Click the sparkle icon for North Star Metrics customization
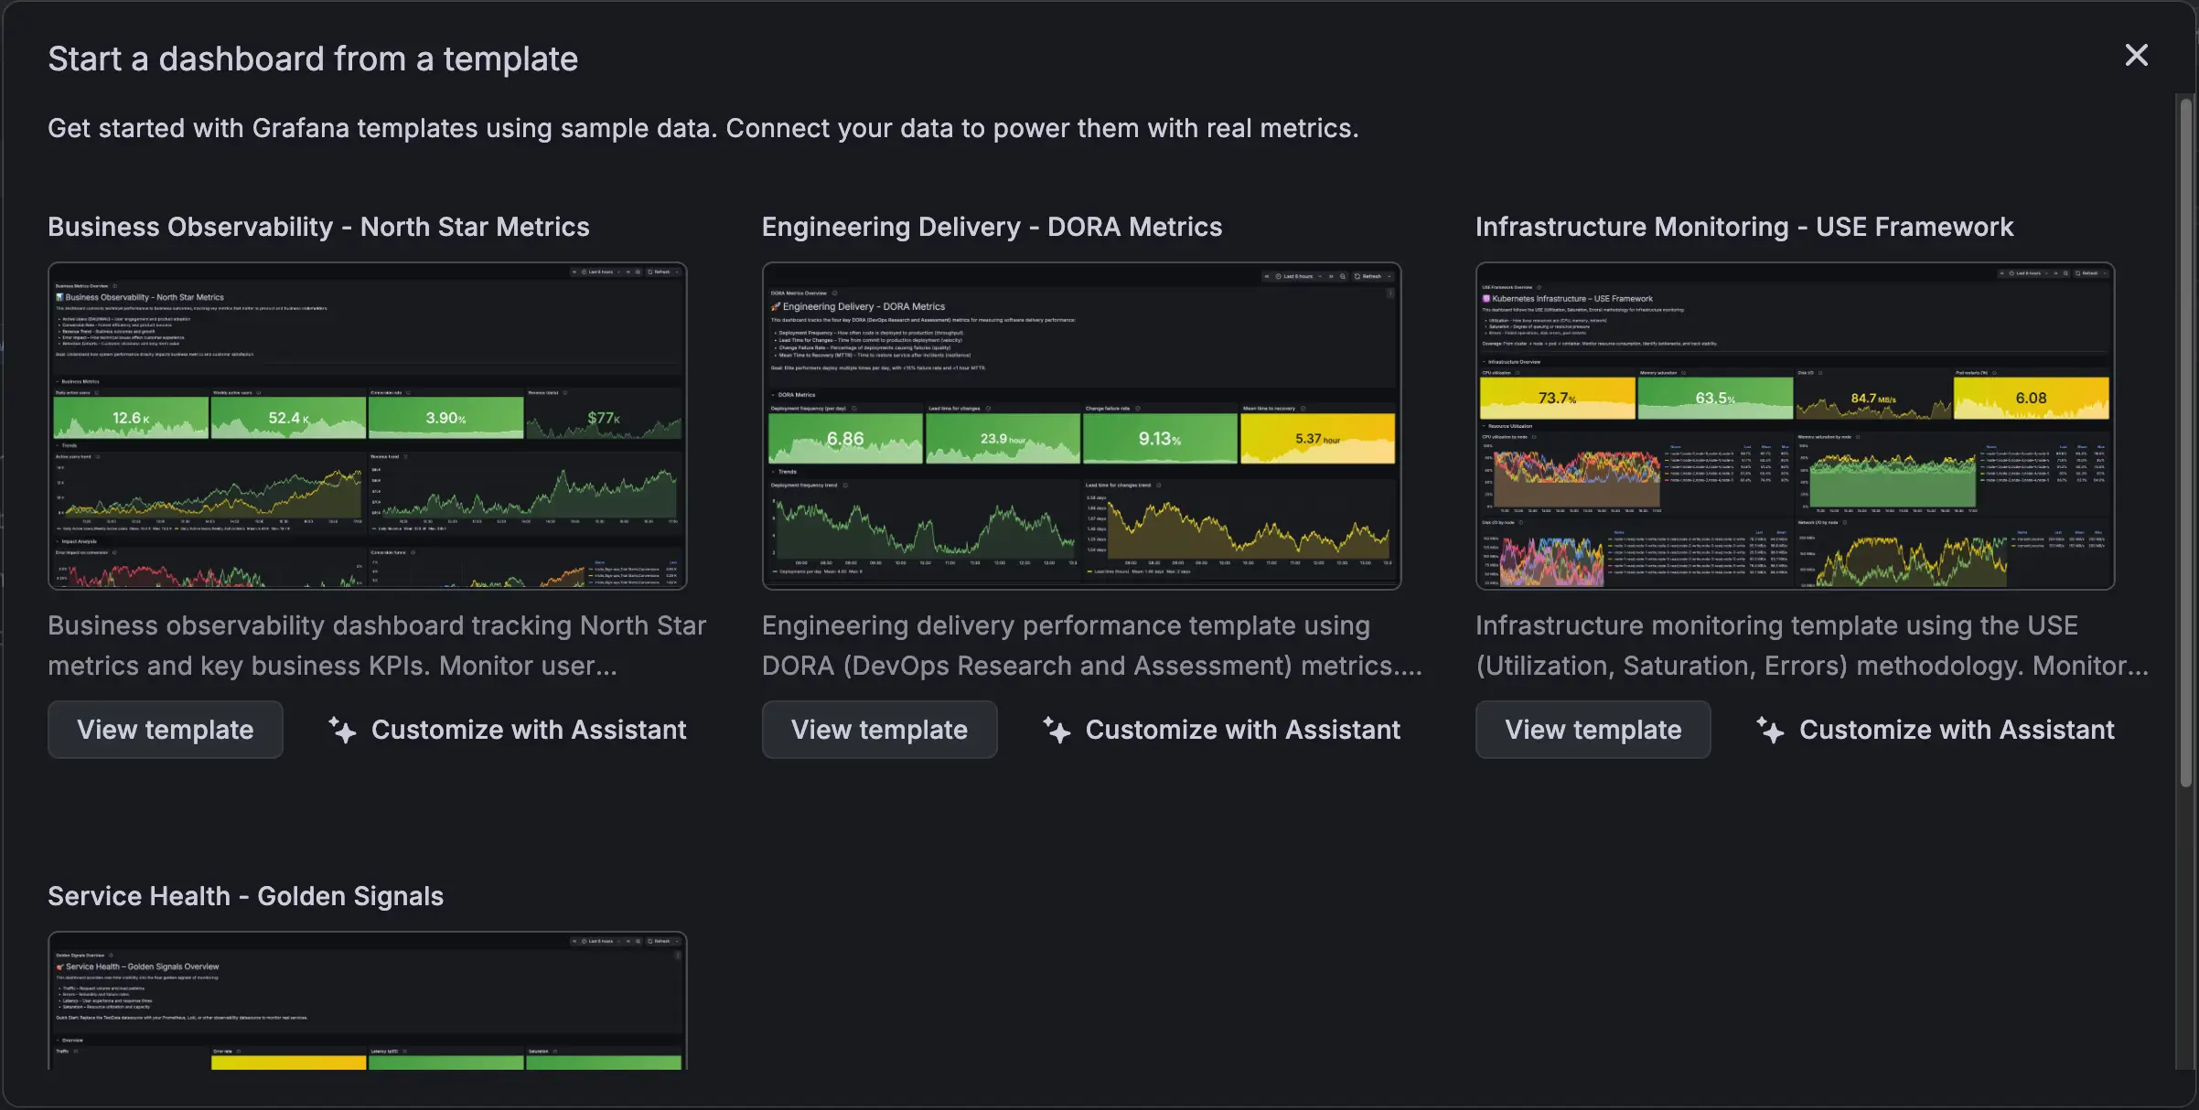Screen dimensions: 2199x1110 (x=342, y=730)
